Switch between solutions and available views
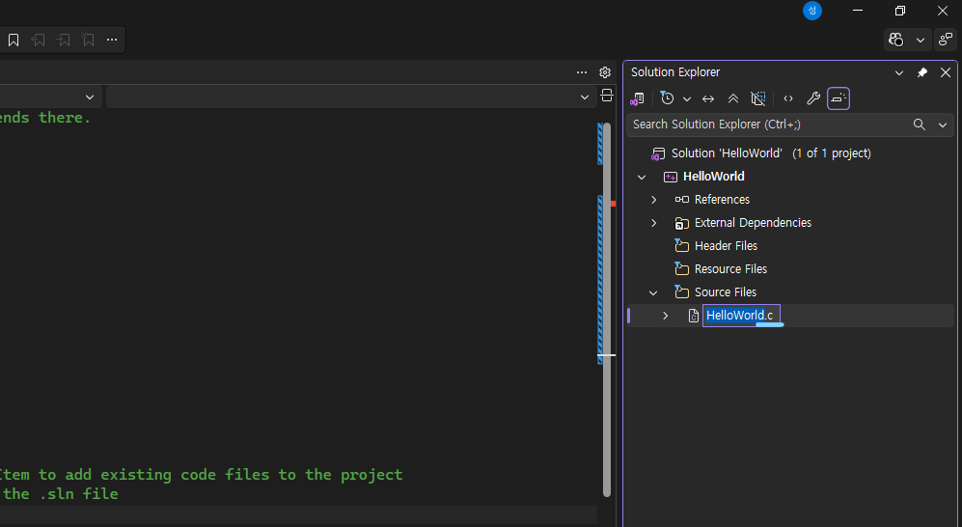962x527 pixels. coord(638,98)
